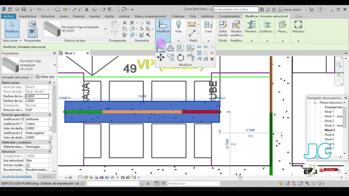349x196 pixels.
Task: Open the Refuerzo ribbon tool
Action: [298, 27]
